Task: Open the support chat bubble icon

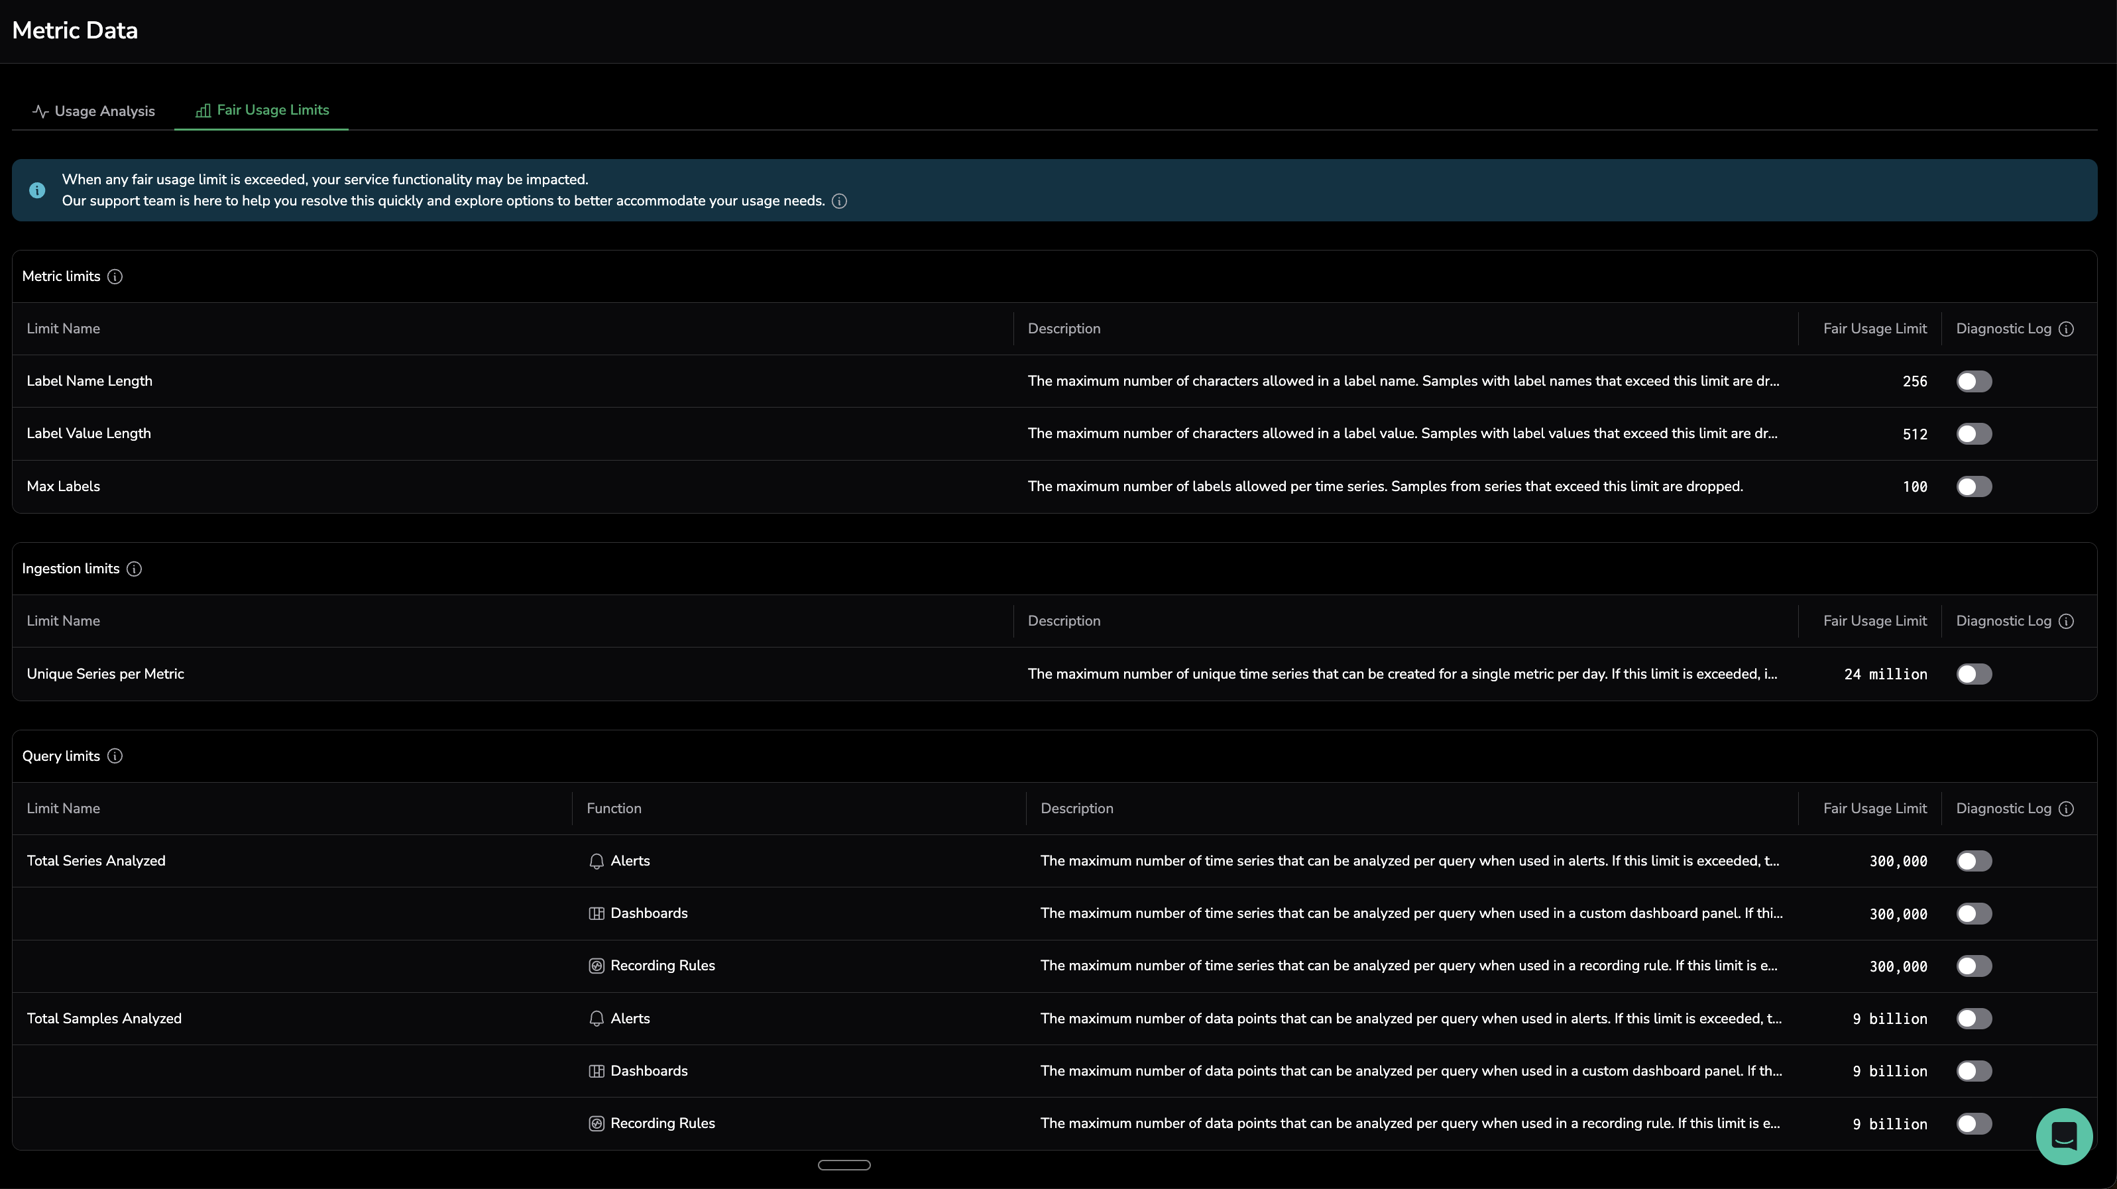Action: 2063,1135
